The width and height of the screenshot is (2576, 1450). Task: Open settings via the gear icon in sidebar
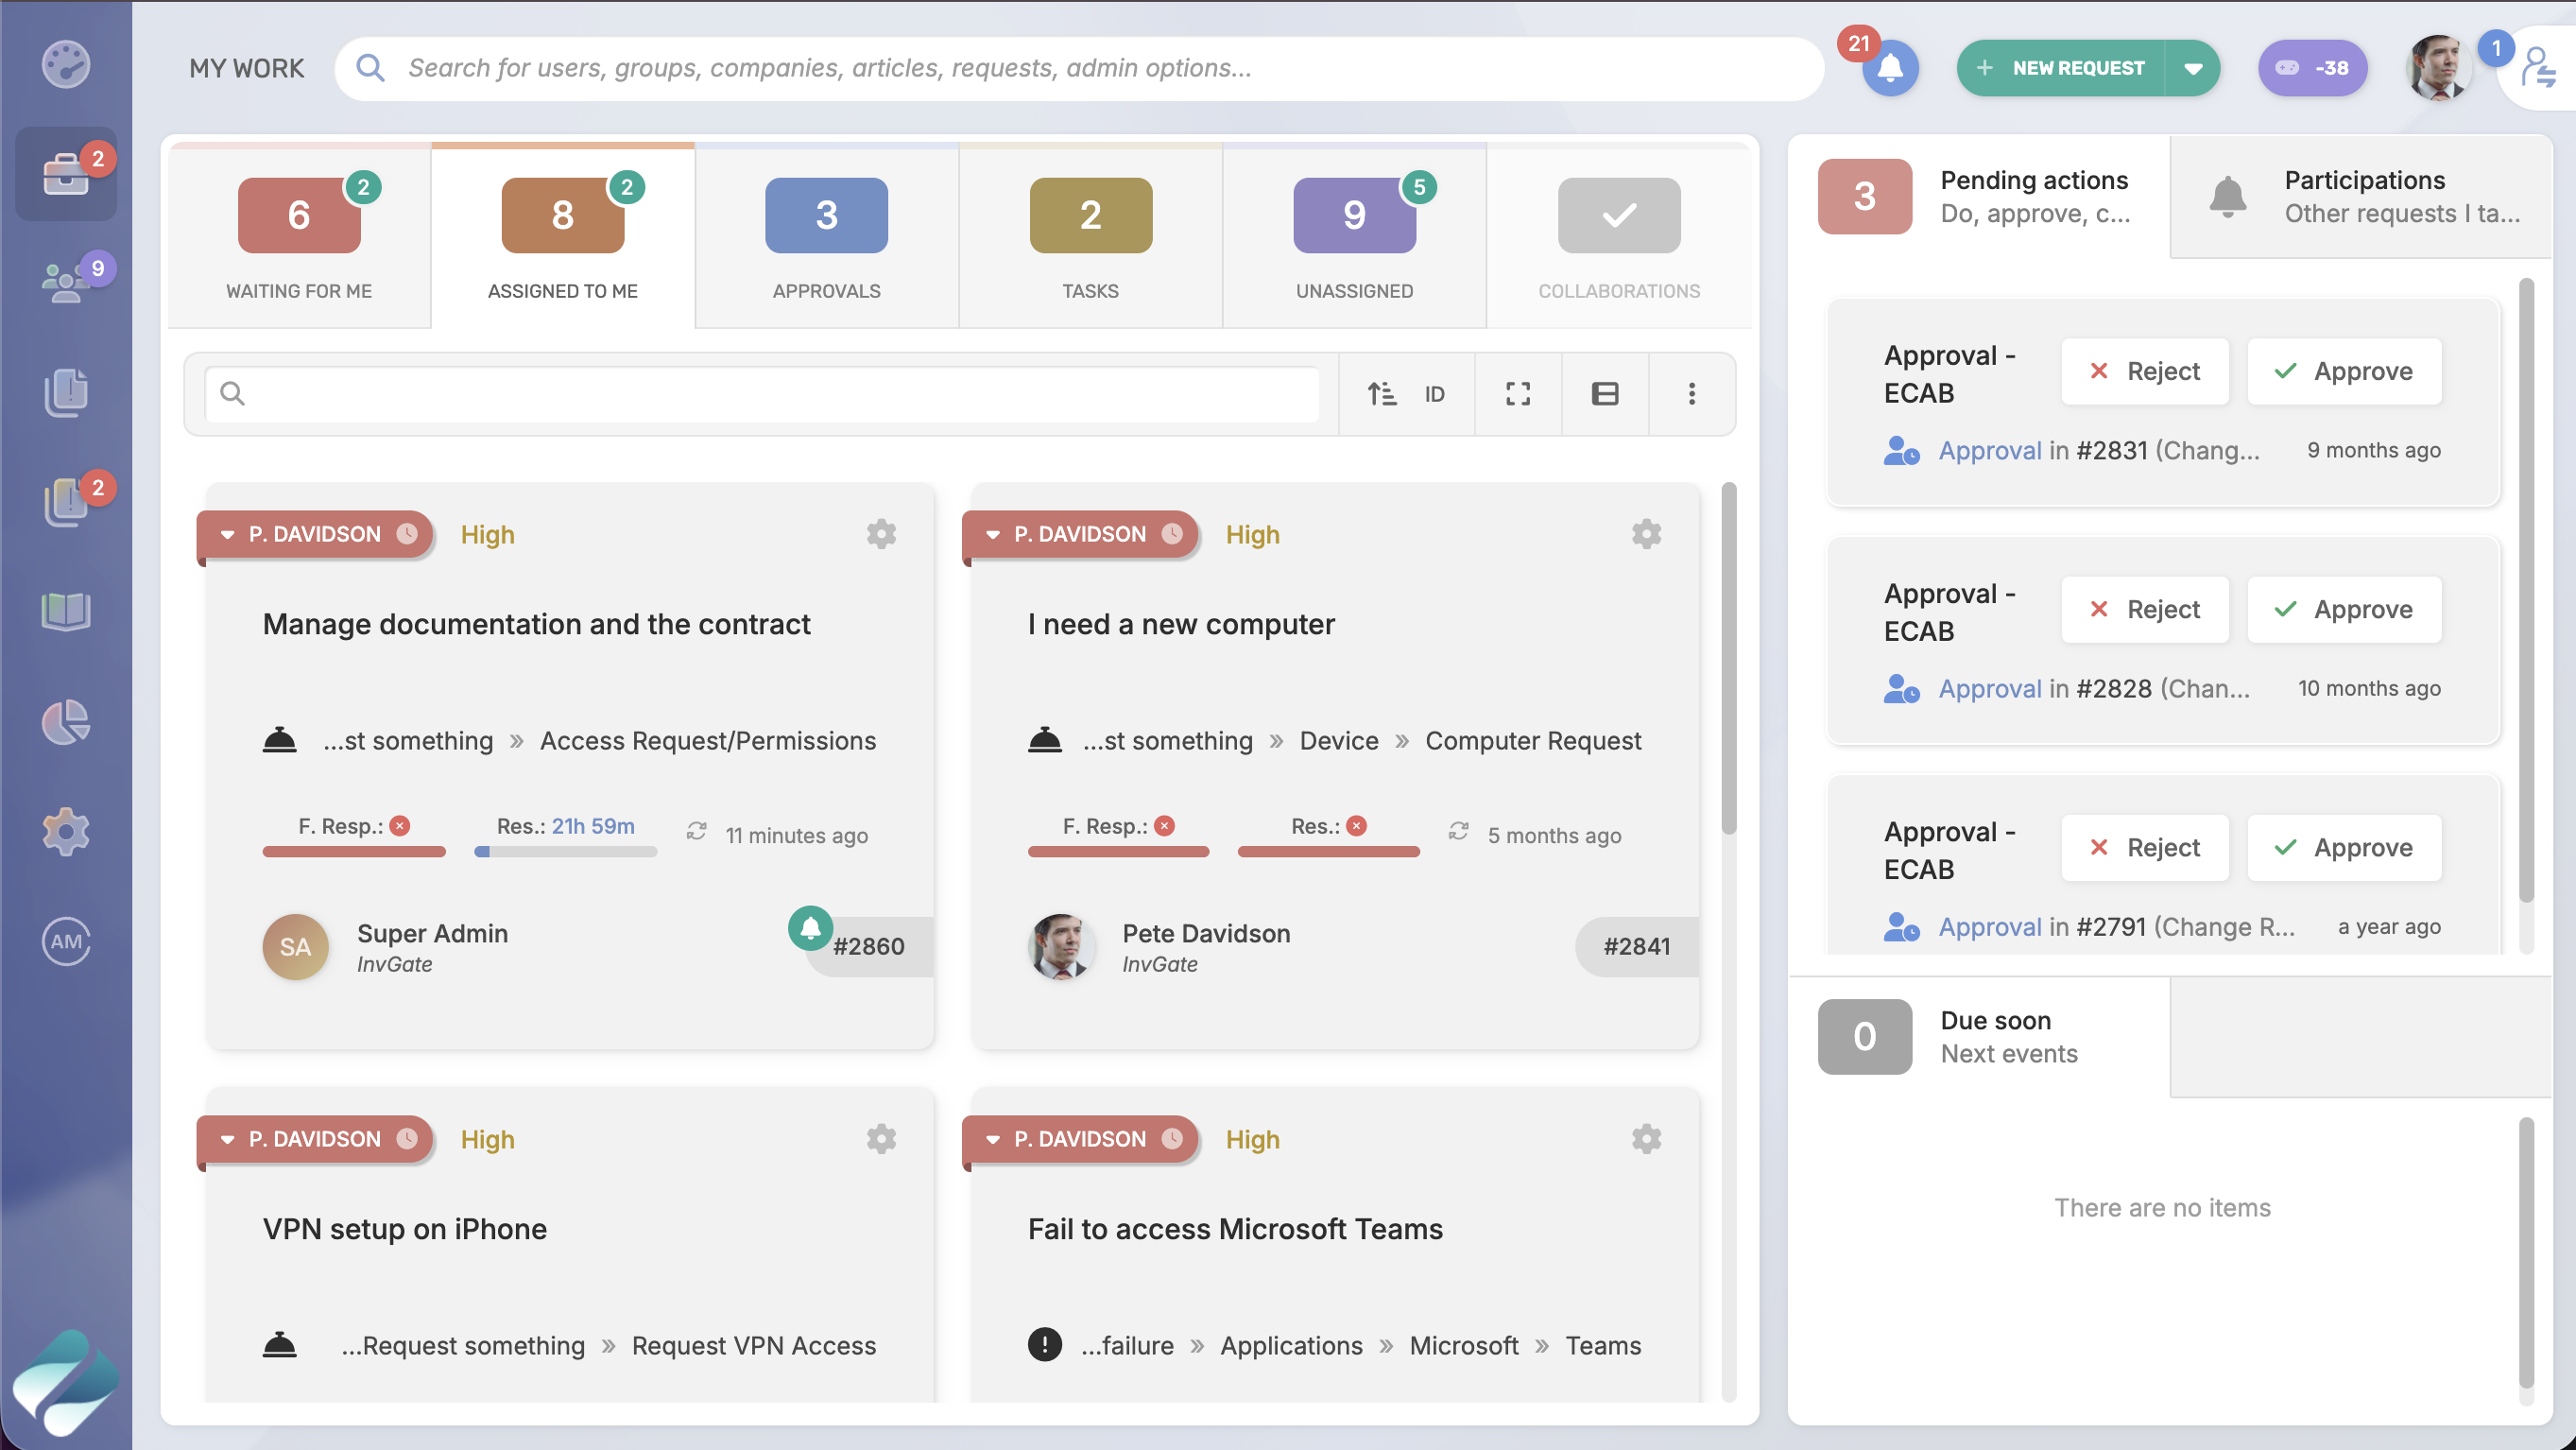tap(64, 832)
